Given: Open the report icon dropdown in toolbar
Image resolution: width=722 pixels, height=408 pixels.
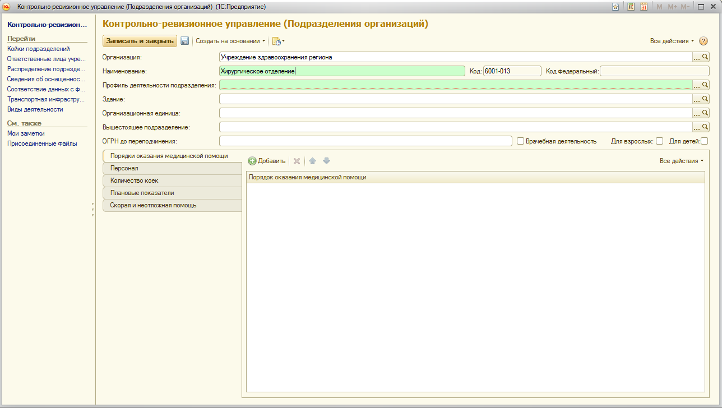Looking at the screenshot, I should click(x=279, y=41).
